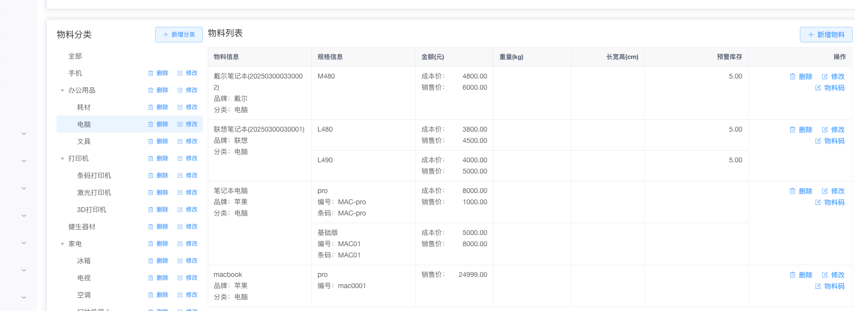Edit the 耗材 category
Screen dimensions: 855x311
tap(187, 107)
